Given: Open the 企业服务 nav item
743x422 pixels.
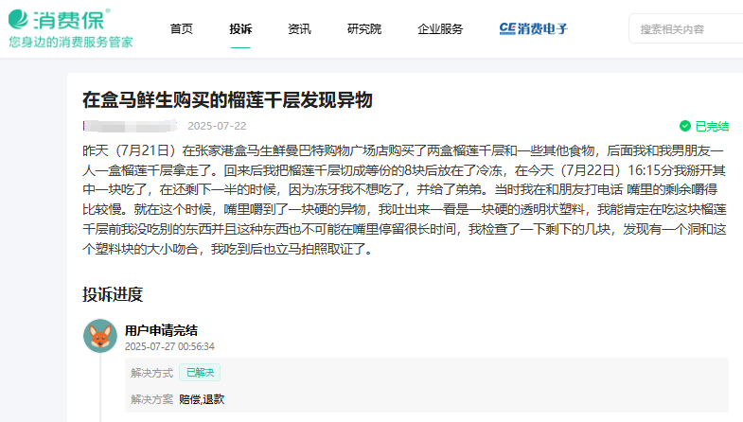Looking at the screenshot, I should pos(440,29).
